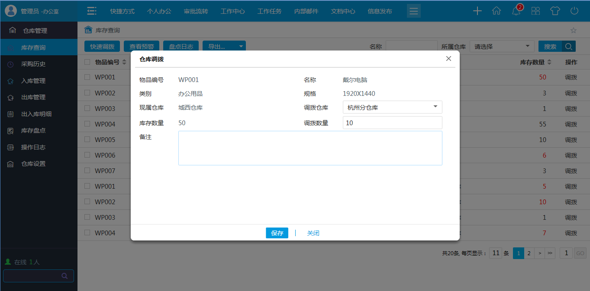The image size is (590, 291).
Task: Click the 关闭 link in dialog
Action: [313, 233]
